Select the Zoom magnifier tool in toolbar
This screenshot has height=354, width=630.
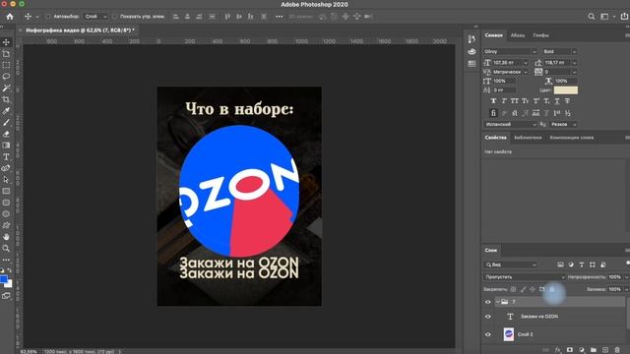[6, 249]
